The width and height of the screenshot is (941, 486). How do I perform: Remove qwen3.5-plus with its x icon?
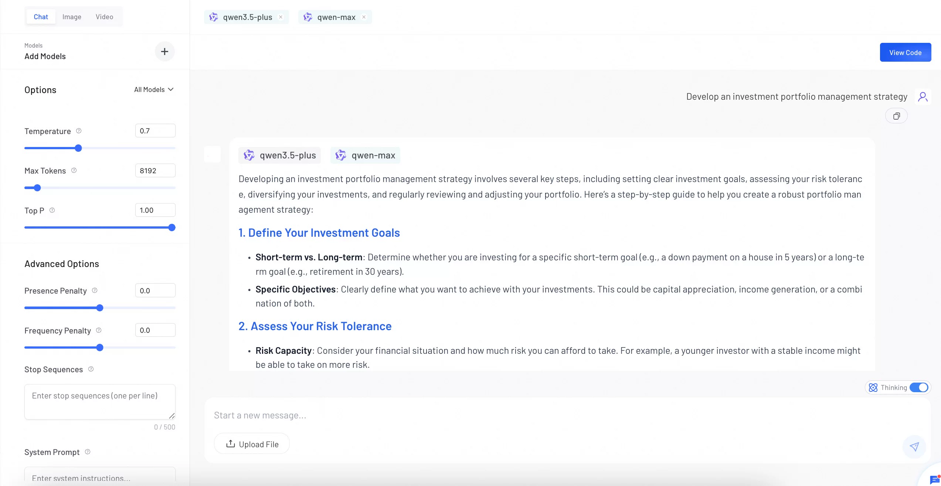point(281,17)
